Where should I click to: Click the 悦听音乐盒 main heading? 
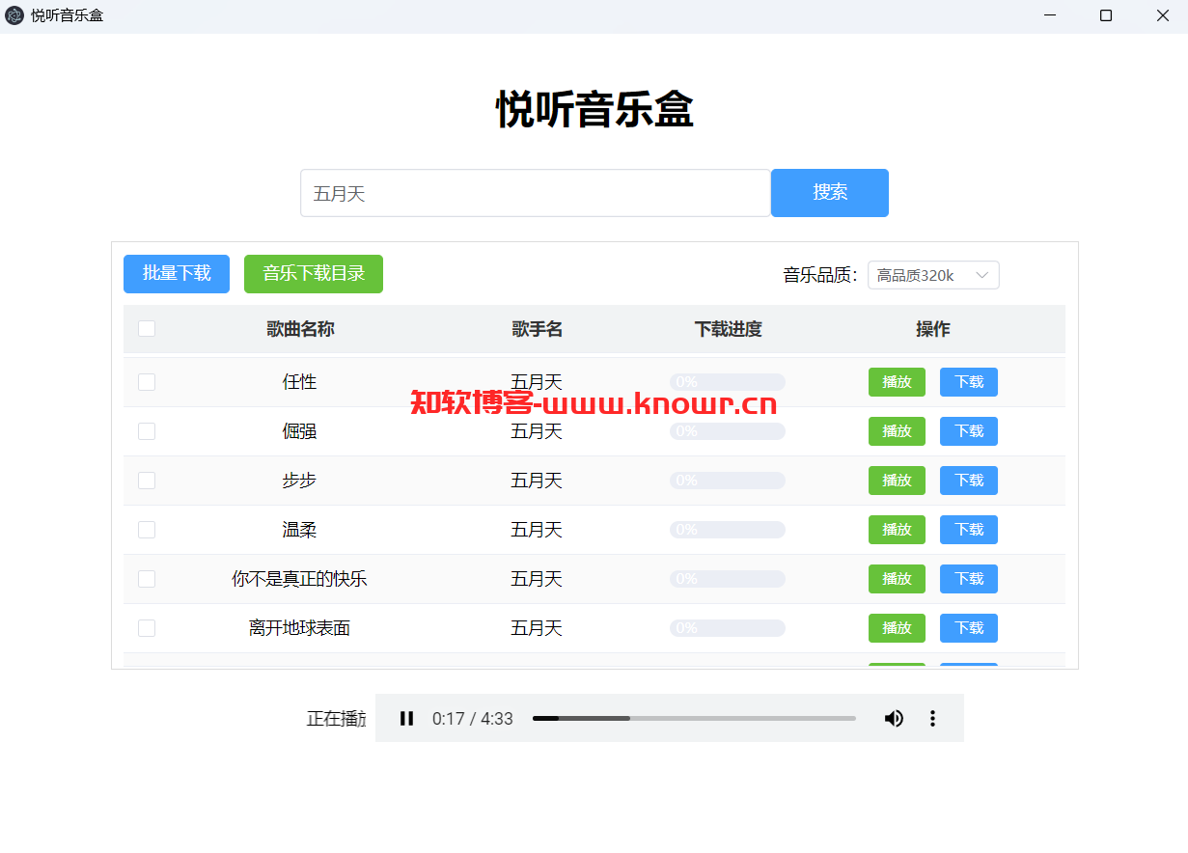pyautogui.click(x=594, y=109)
